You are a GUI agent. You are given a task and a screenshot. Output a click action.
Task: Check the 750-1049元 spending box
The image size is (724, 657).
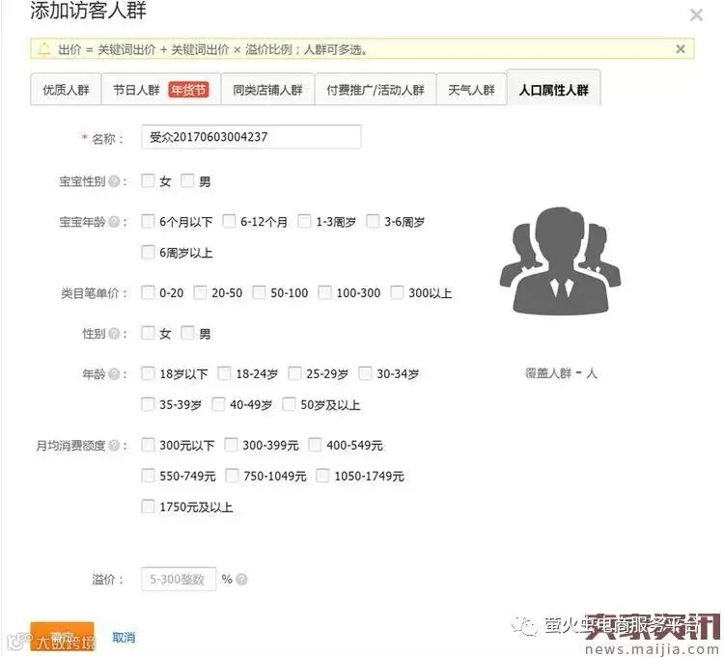232,476
